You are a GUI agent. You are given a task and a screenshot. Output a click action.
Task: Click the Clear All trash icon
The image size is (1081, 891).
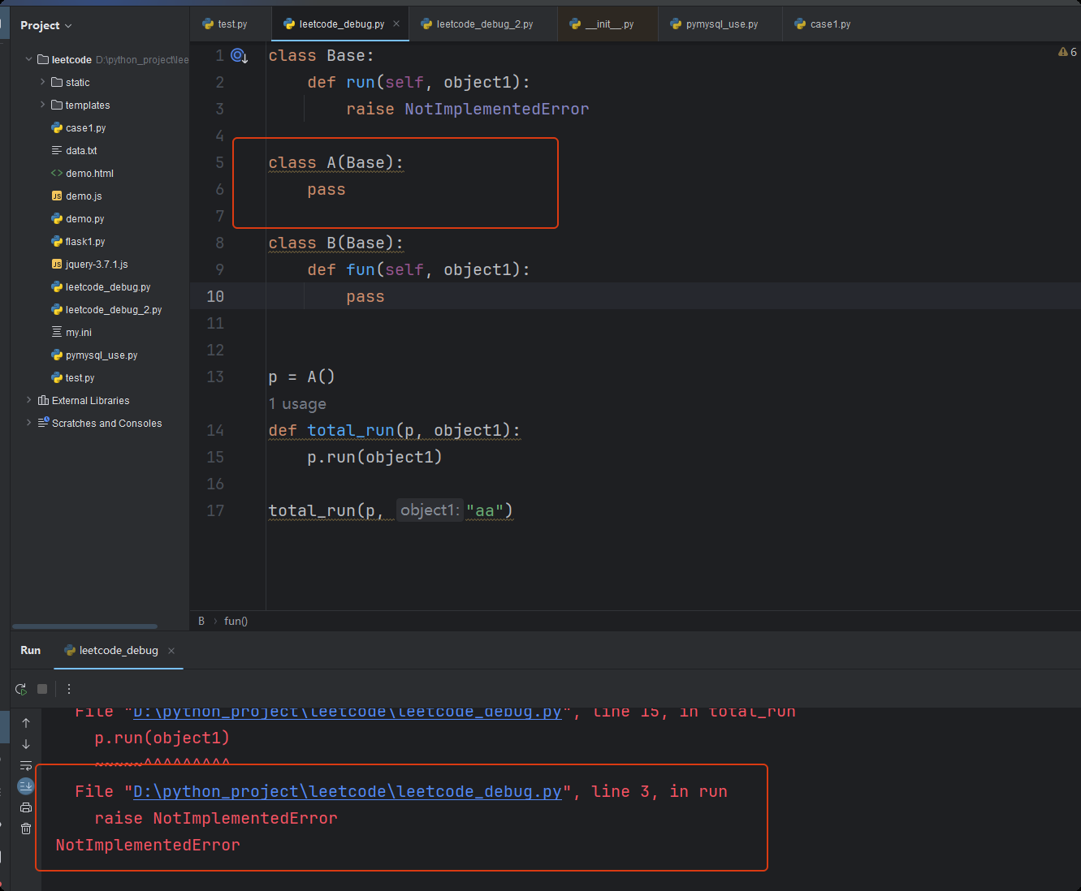26,829
